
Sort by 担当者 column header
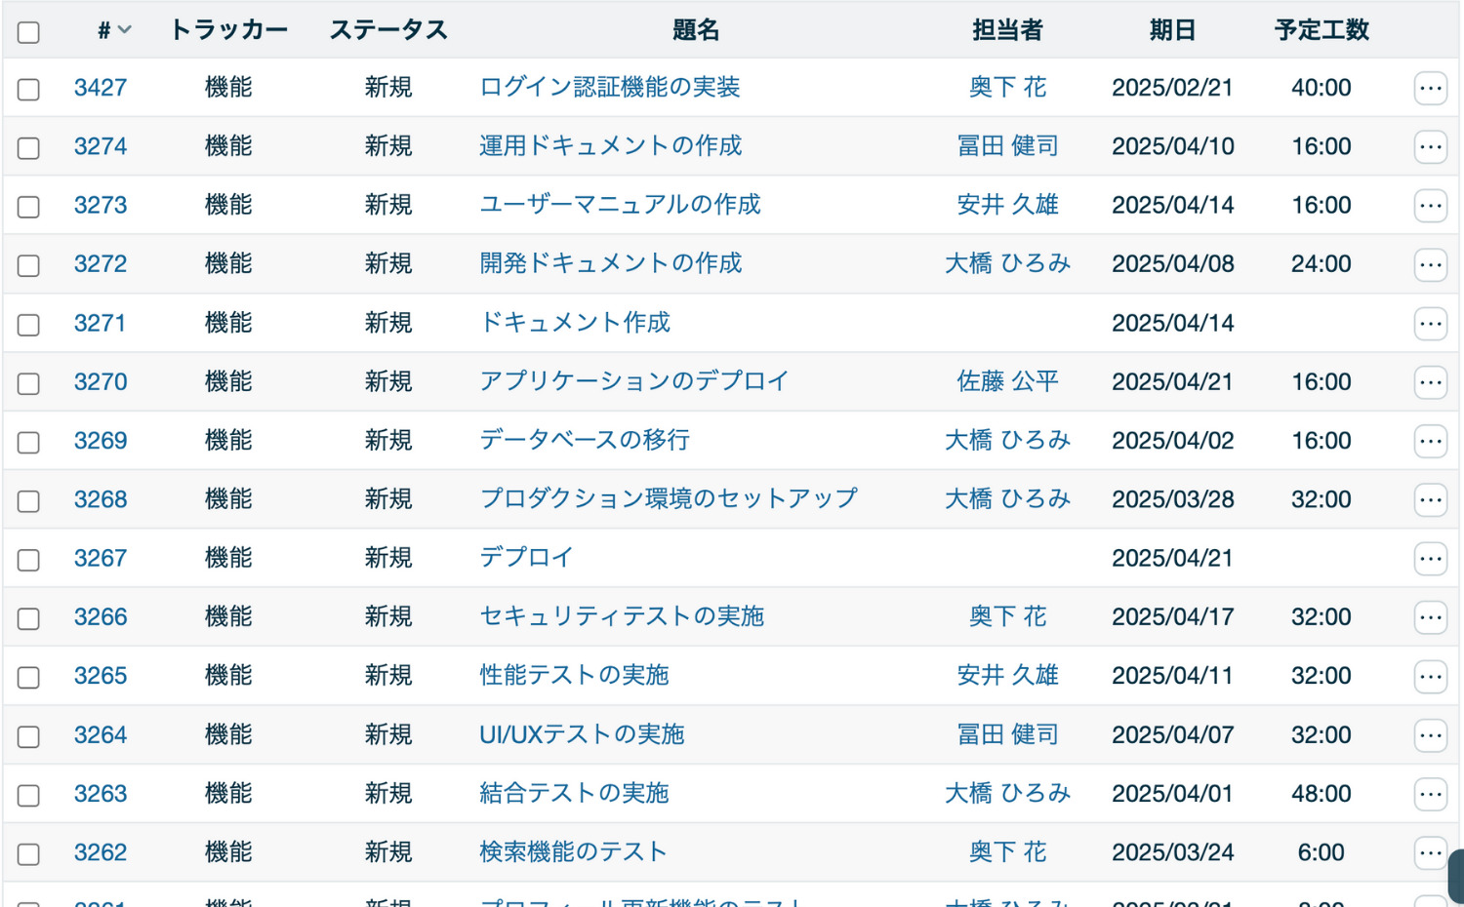point(1007,30)
